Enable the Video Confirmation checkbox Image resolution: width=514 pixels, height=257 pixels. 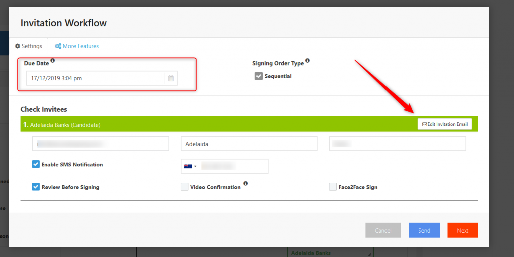pyautogui.click(x=185, y=187)
